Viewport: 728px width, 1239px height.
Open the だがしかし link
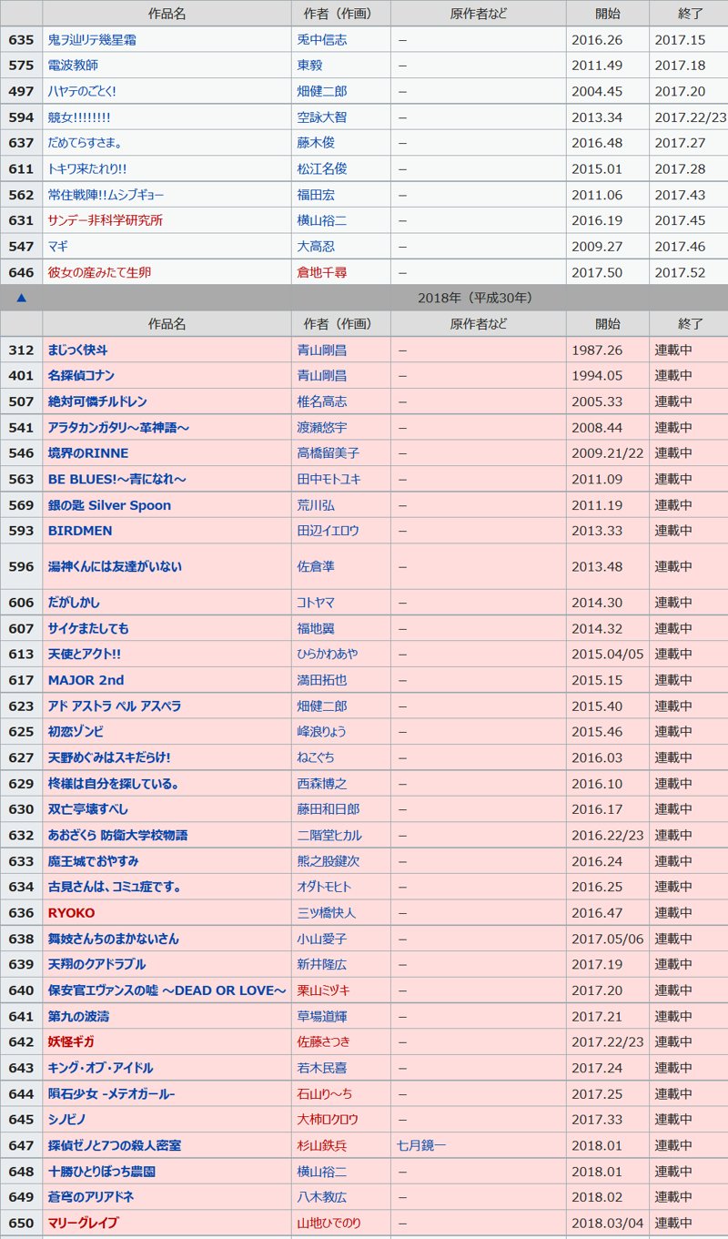point(74,602)
